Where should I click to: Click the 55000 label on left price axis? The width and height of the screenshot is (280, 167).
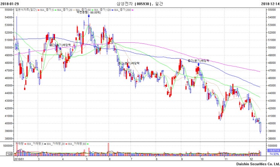(x=9, y=10)
